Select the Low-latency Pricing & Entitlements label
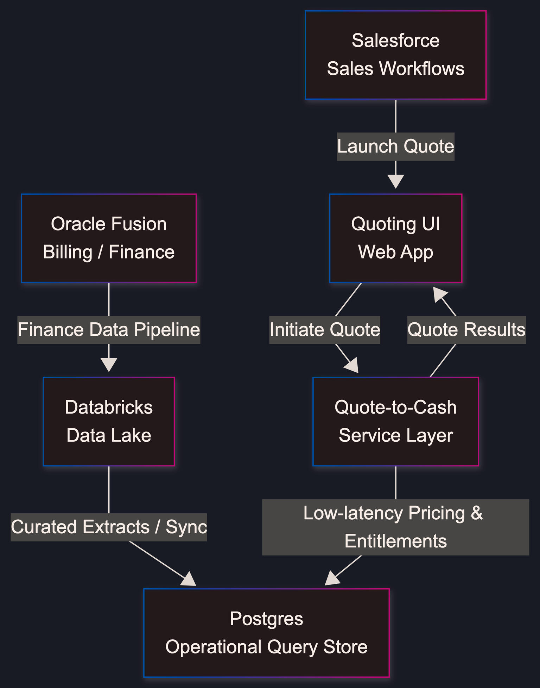540x688 pixels. click(395, 527)
